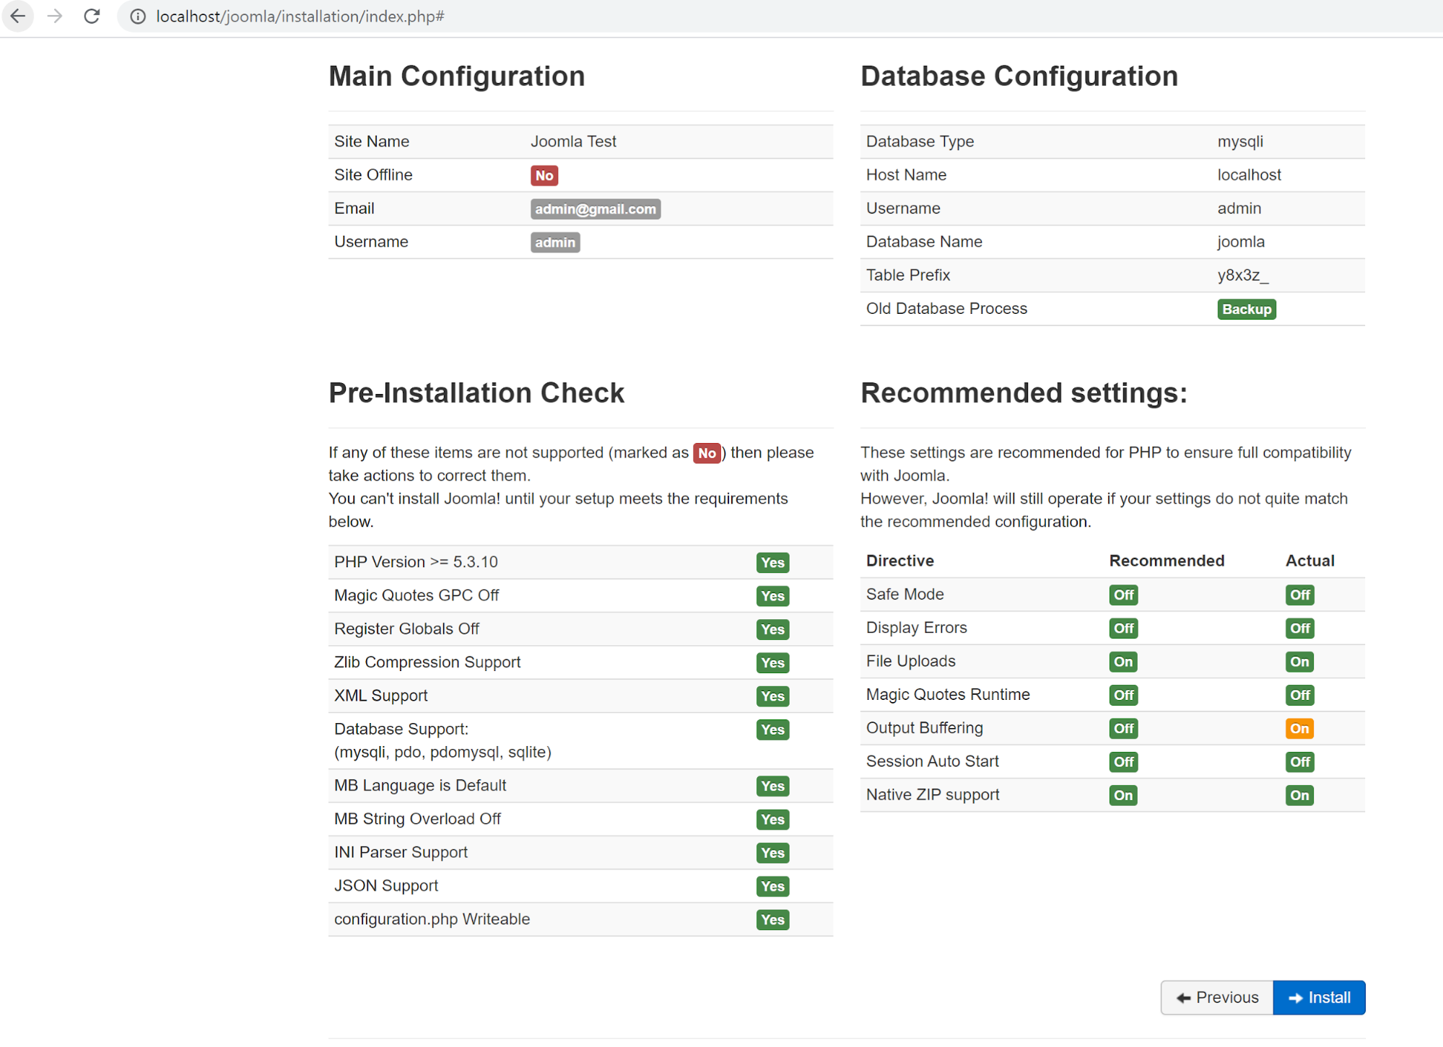The width and height of the screenshot is (1443, 1047).
Task: Click the Yes badge for JSON Support
Action: [772, 886]
